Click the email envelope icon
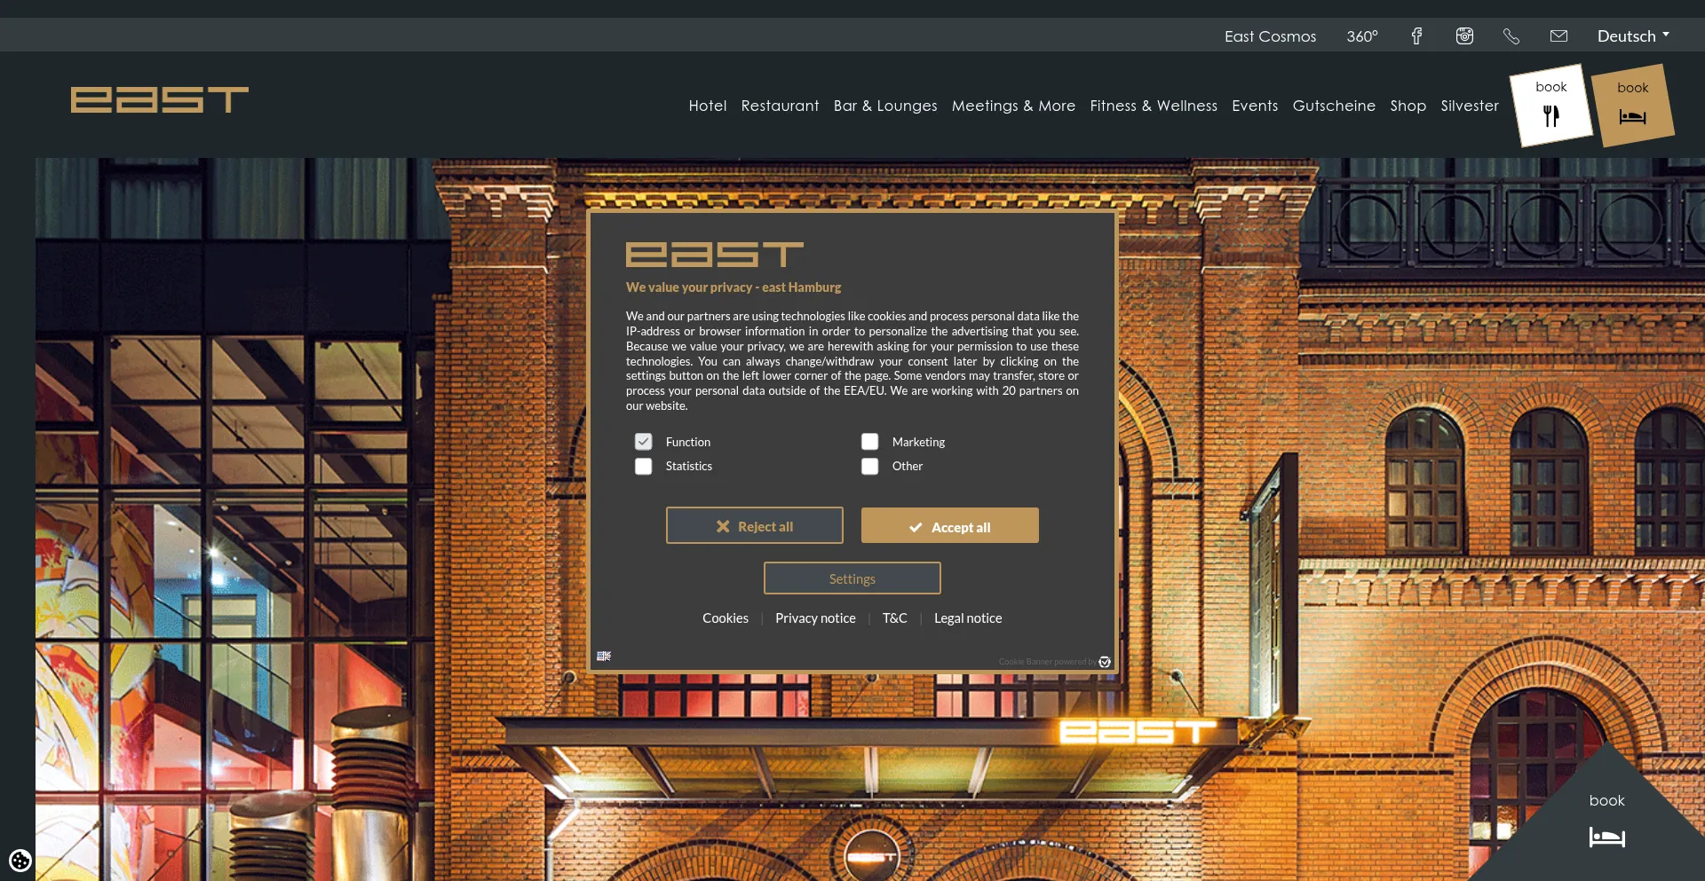 pyautogui.click(x=1558, y=36)
